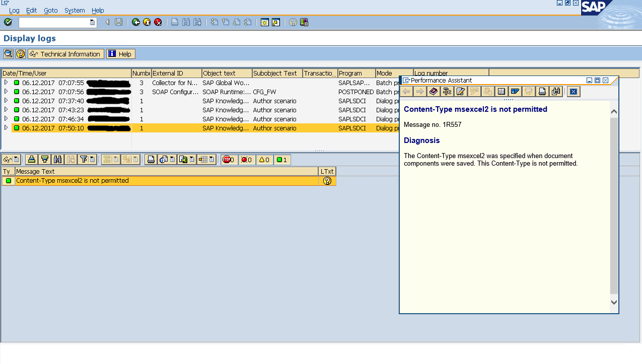642x364 pixels.
Task: Open the command field history dropdown
Action: (92, 22)
